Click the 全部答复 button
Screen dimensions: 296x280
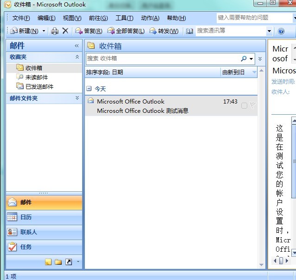pyautogui.click(x=126, y=31)
